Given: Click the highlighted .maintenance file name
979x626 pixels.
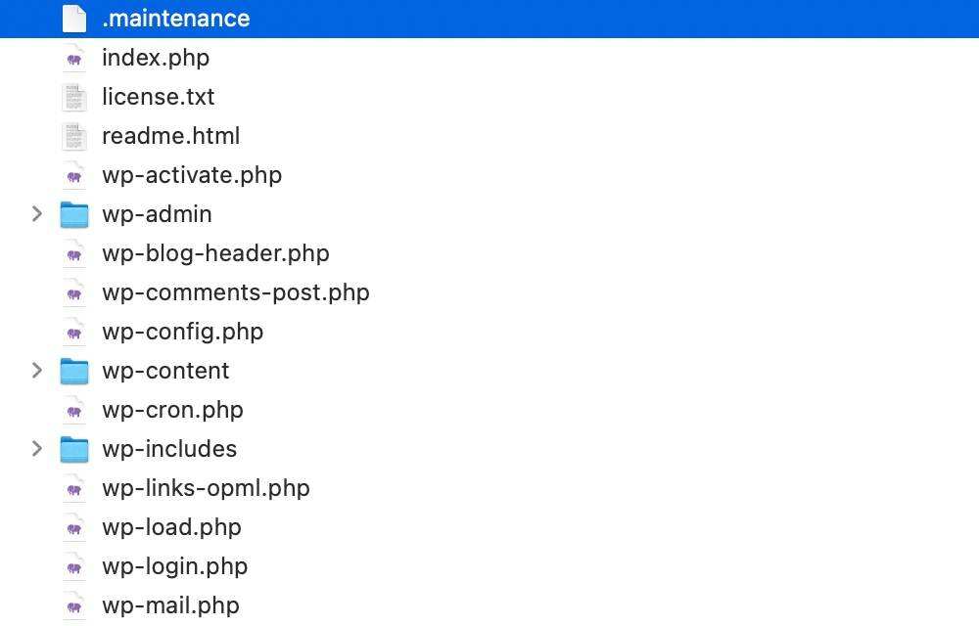Looking at the screenshot, I should tap(176, 19).
